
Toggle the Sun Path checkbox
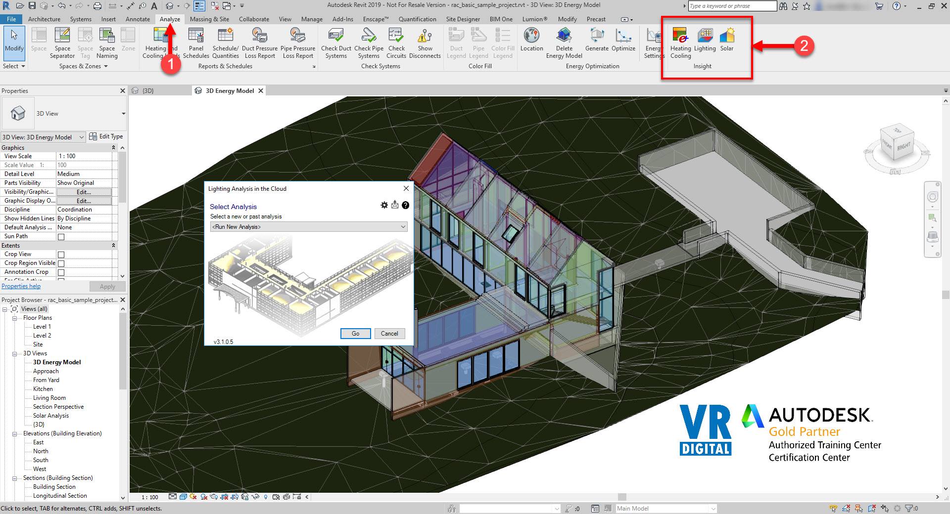(61, 237)
